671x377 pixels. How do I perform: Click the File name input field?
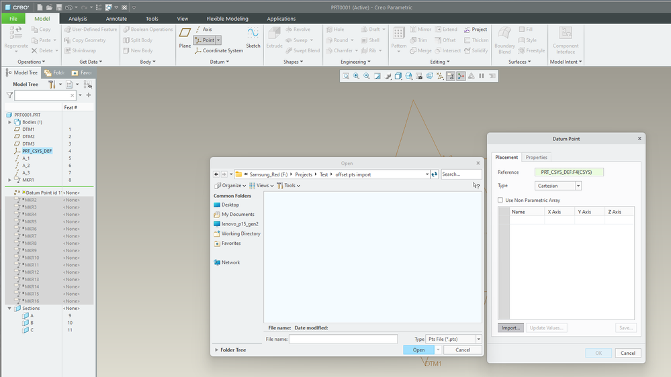click(343, 339)
